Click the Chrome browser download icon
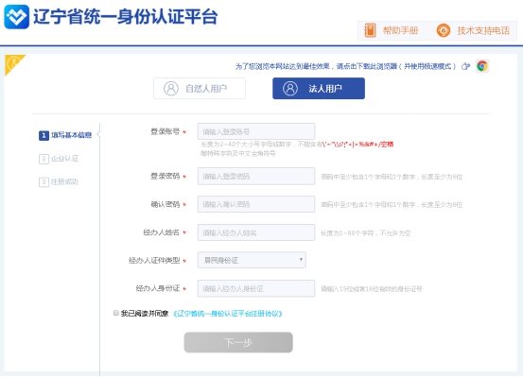The height and width of the screenshot is (377, 523). [481, 66]
